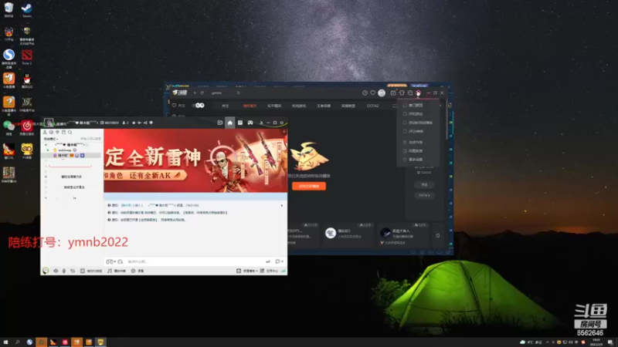
Task: Open the Douyu calendar task icon
Action: [393, 93]
